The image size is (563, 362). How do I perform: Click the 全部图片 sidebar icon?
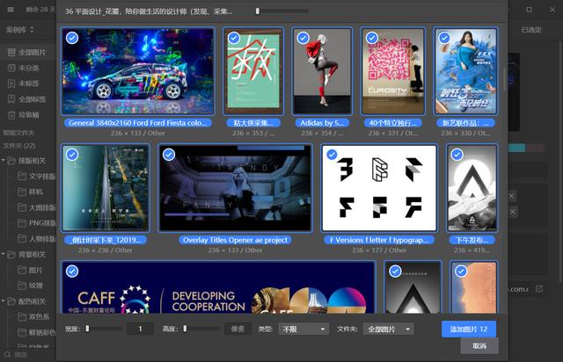click(x=11, y=53)
